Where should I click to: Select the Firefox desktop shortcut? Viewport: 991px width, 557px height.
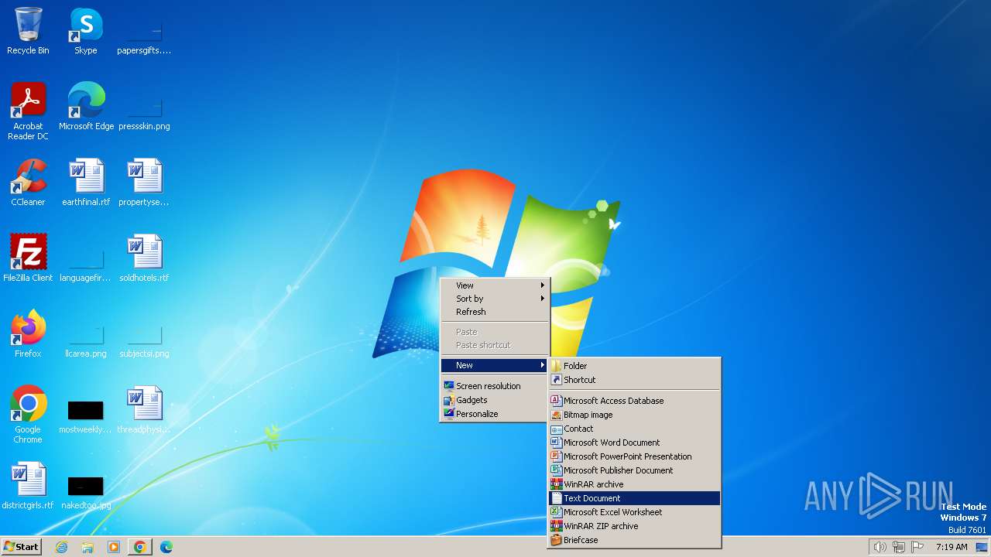click(x=28, y=333)
